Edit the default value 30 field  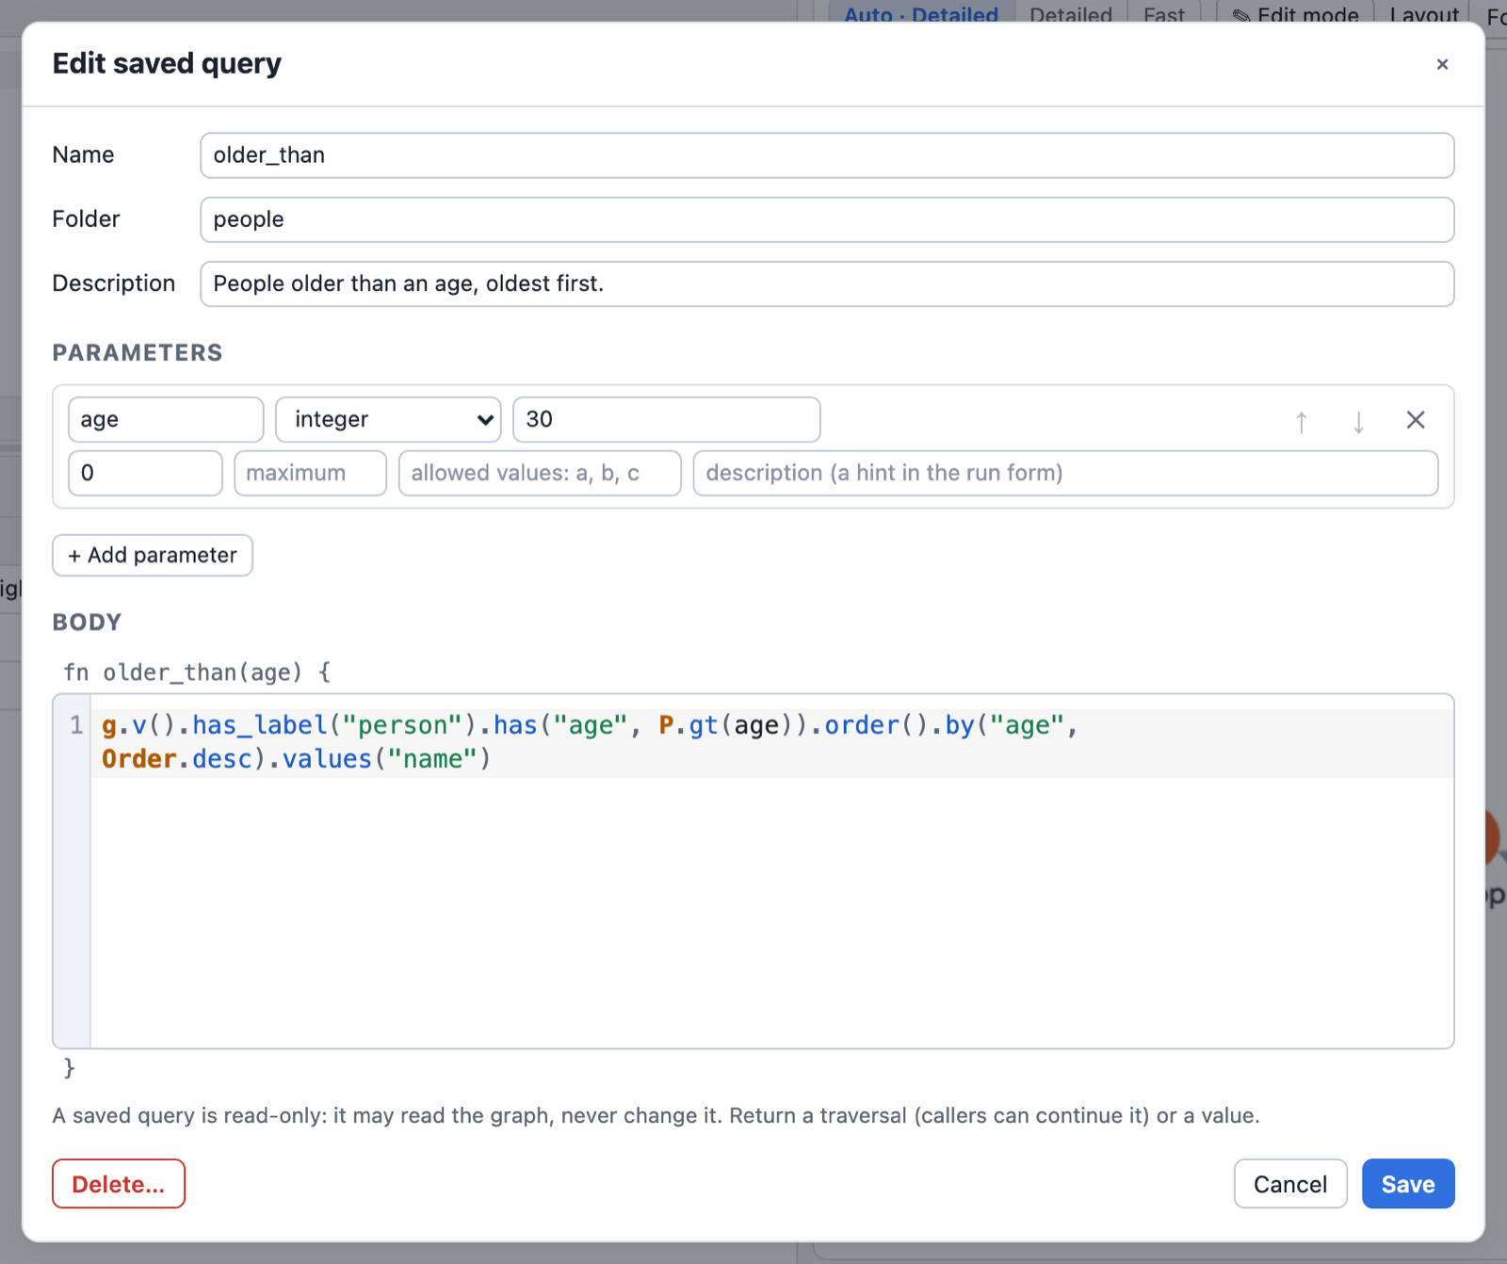667,419
